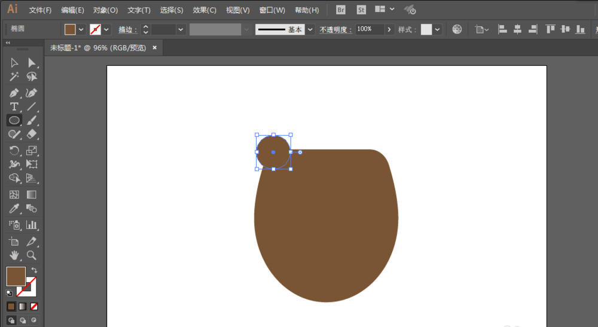Viewport: 598px width, 327px height.
Task: Select the Magic Wand tool
Action: click(14, 77)
